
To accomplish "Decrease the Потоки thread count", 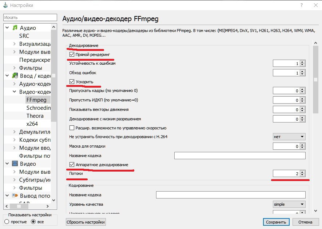I will [302, 175].
